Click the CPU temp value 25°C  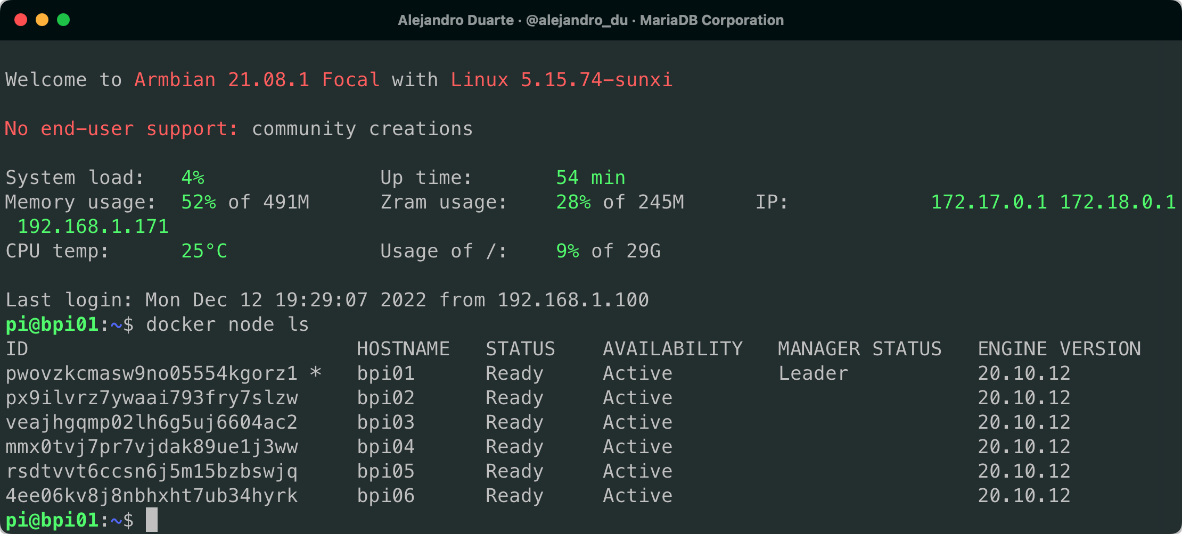(x=204, y=251)
